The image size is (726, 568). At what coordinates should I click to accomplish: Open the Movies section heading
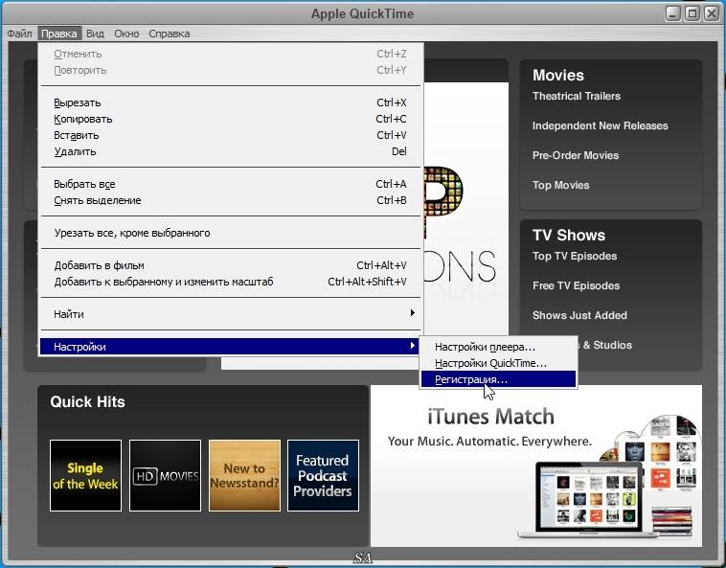558,75
